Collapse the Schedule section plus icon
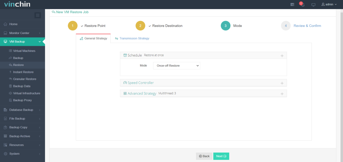The height and width of the screenshot is (162, 343). (282, 56)
